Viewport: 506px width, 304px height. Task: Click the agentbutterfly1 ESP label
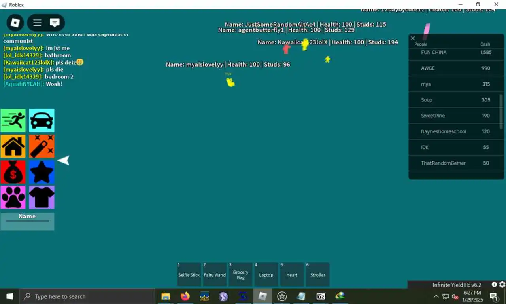(286, 30)
